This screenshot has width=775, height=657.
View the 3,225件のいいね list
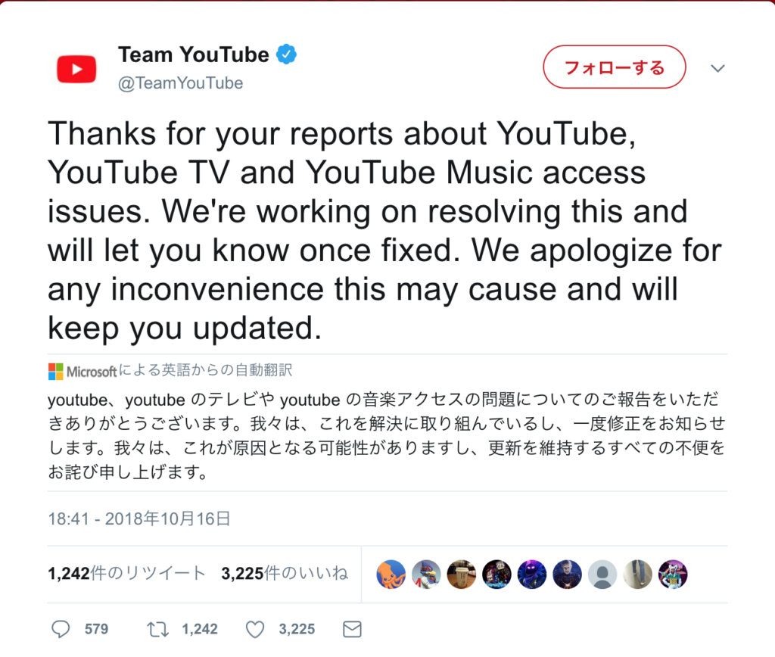click(285, 574)
